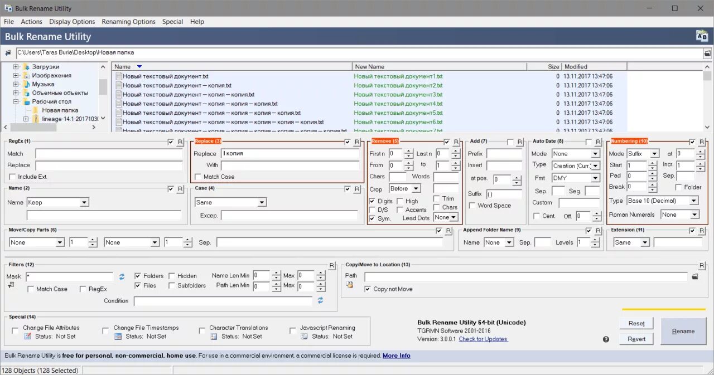This screenshot has height=375, width=714.
Task: Open the Change File Timestamps calendar icon
Action: tap(118, 337)
